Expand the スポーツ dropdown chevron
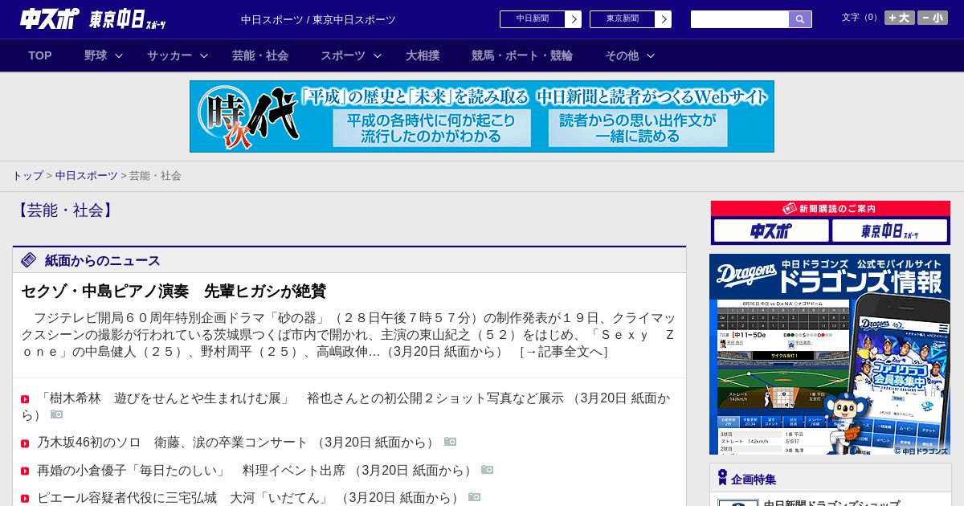The width and height of the screenshot is (964, 506). click(378, 55)
